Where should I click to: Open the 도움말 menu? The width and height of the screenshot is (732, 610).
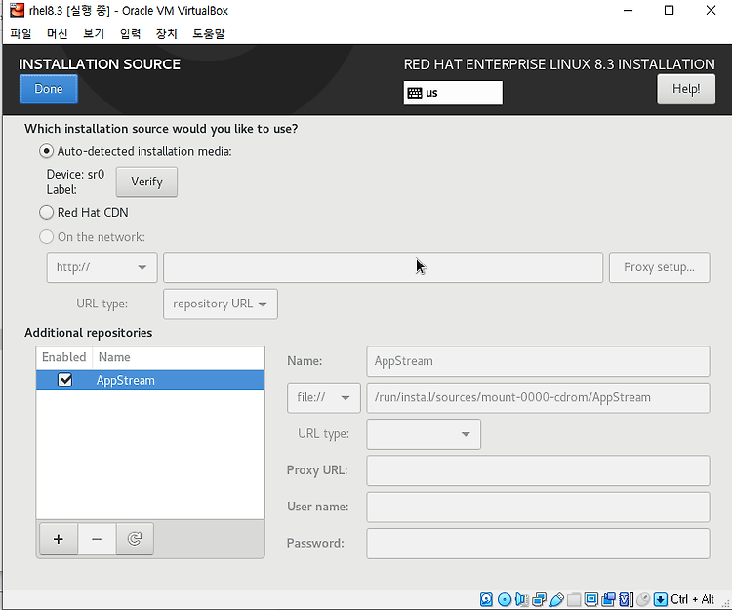[x=209, y=33]
